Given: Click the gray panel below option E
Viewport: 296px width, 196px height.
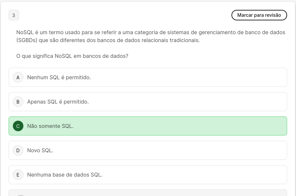Looking at the screenshot, I should (148, 193).
